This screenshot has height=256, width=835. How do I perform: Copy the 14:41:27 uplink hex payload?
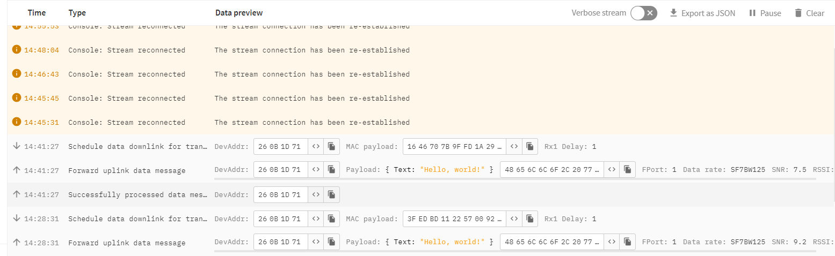627,170
